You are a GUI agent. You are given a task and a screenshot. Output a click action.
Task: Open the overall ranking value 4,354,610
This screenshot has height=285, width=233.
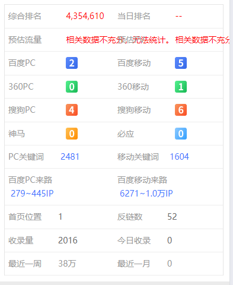point(85,16)
